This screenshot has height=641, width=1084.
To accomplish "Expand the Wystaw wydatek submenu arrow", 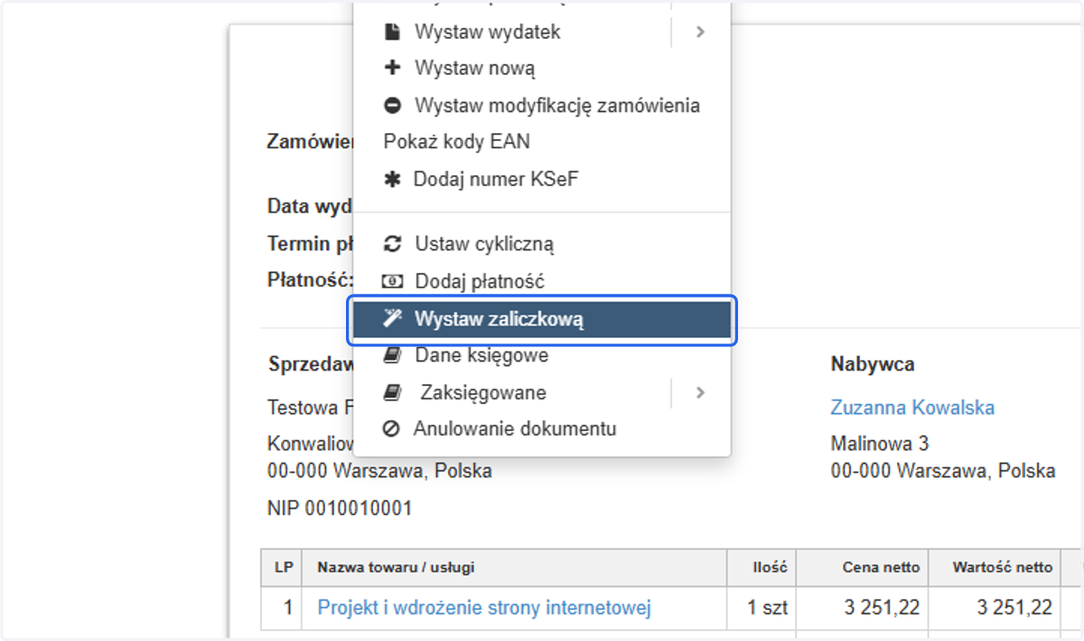I will point(700,33).
